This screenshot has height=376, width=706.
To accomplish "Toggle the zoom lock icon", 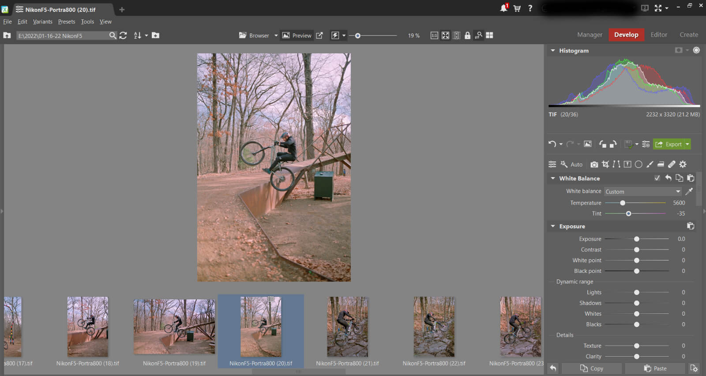I will point(467,35).
